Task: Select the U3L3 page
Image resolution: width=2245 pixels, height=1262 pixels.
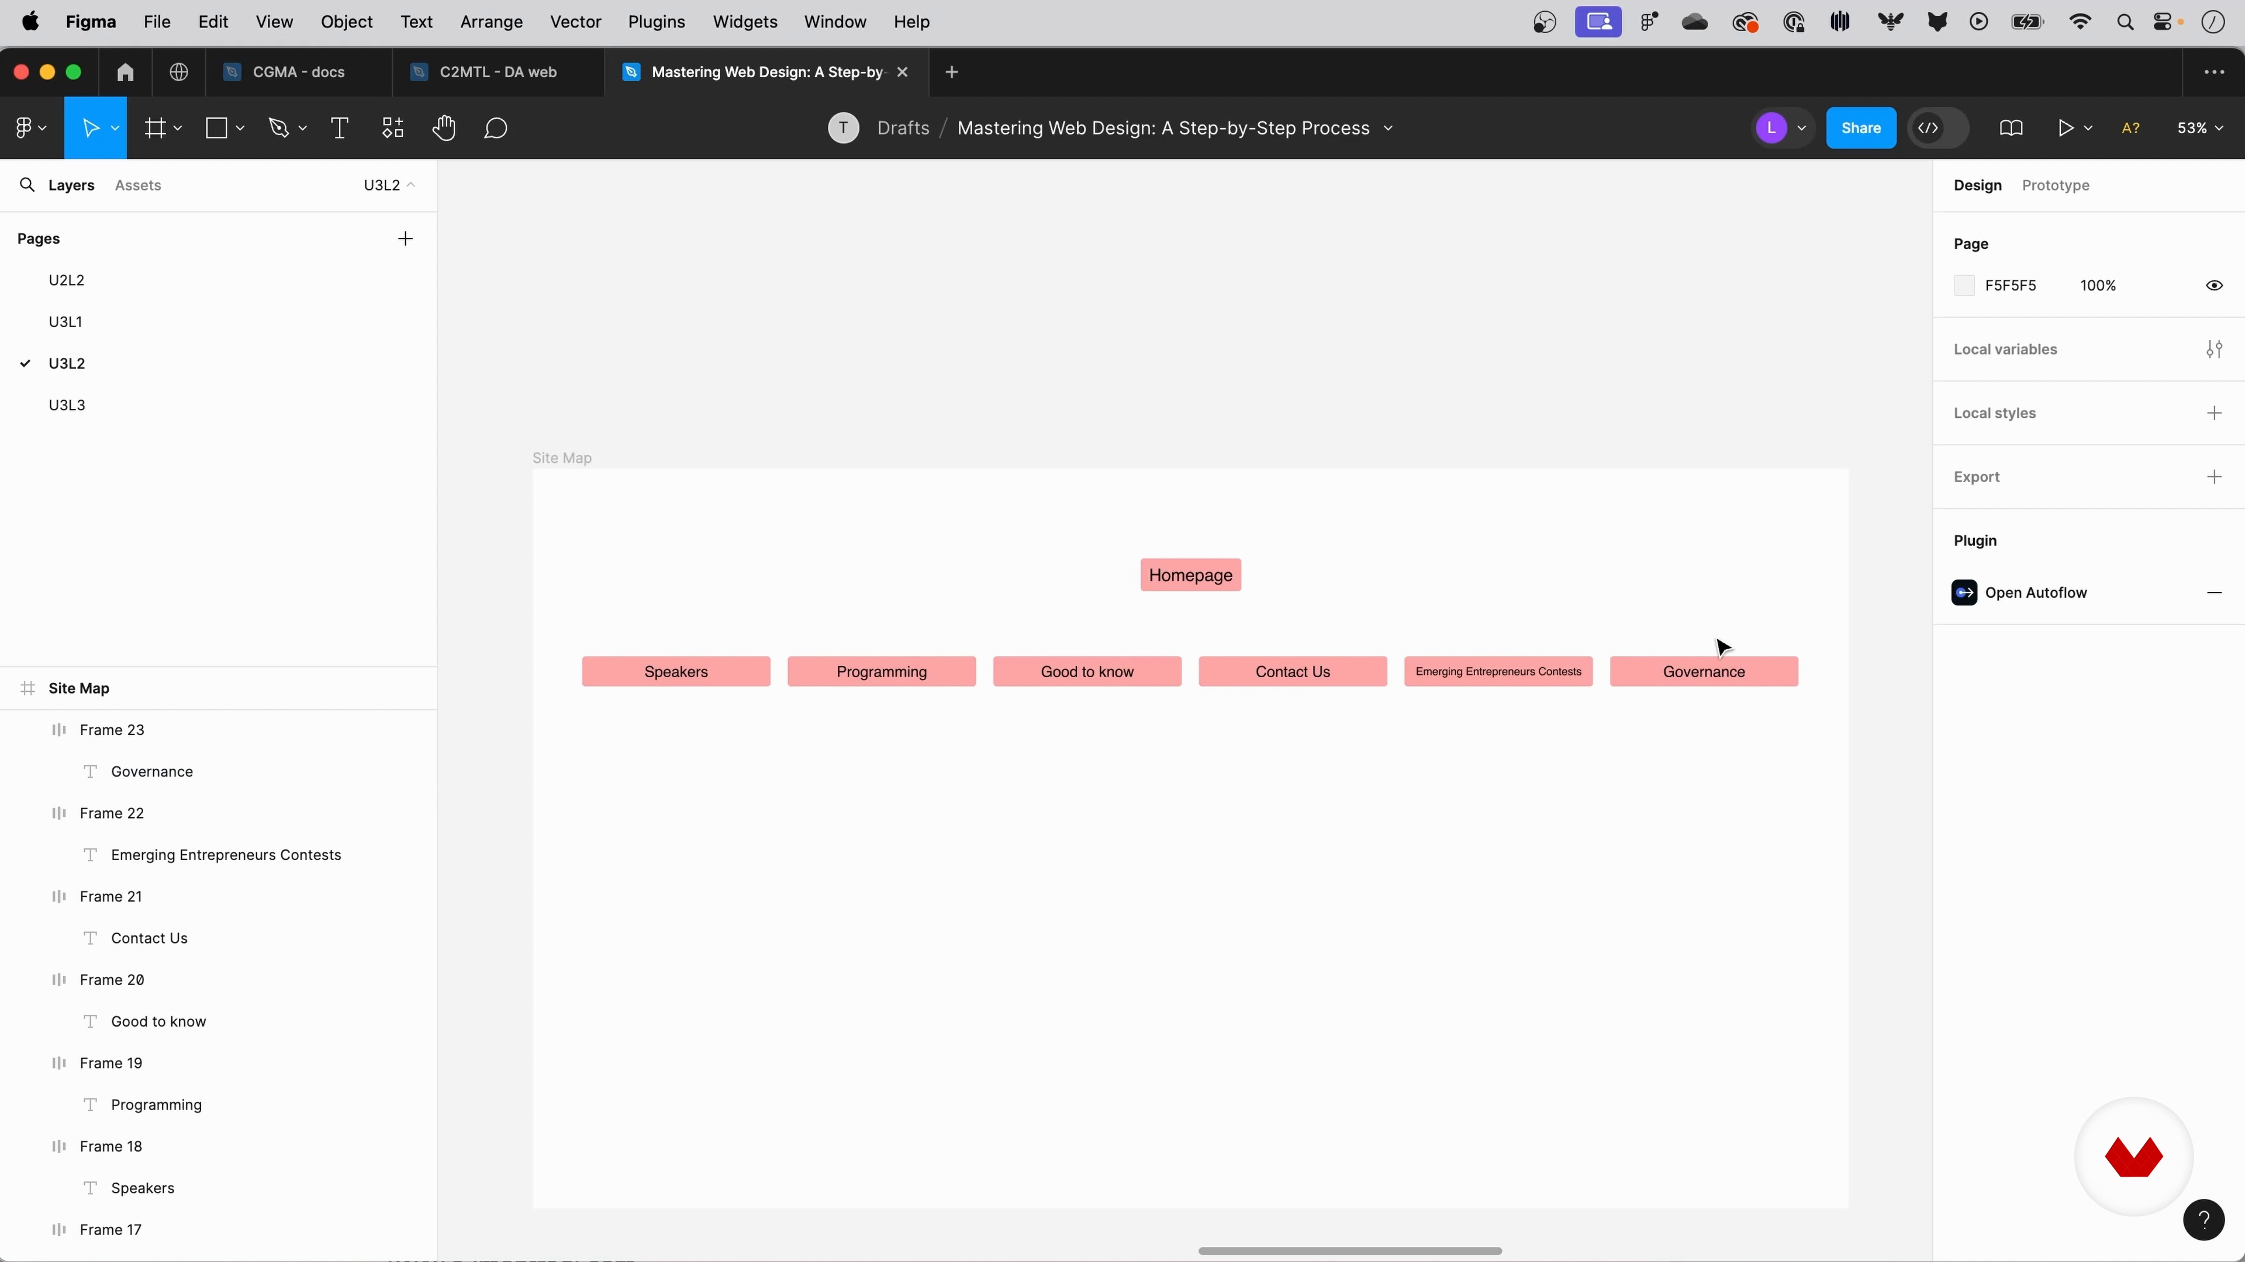Action: coord(67,405)
